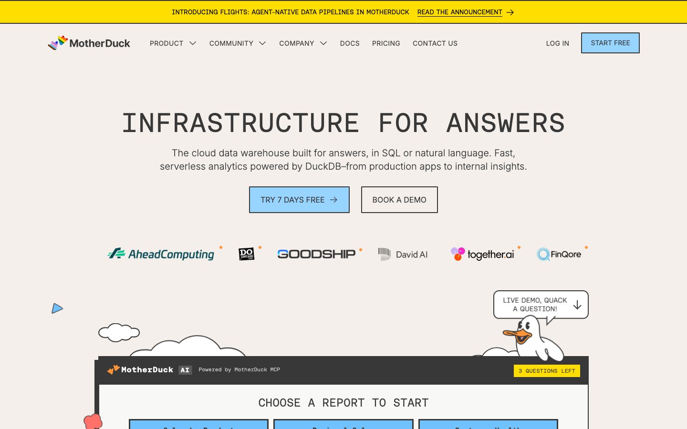Screen dimensions: 687x429
Task: Click the down arrow in Live Demo bubble
Action: [577, 305]
